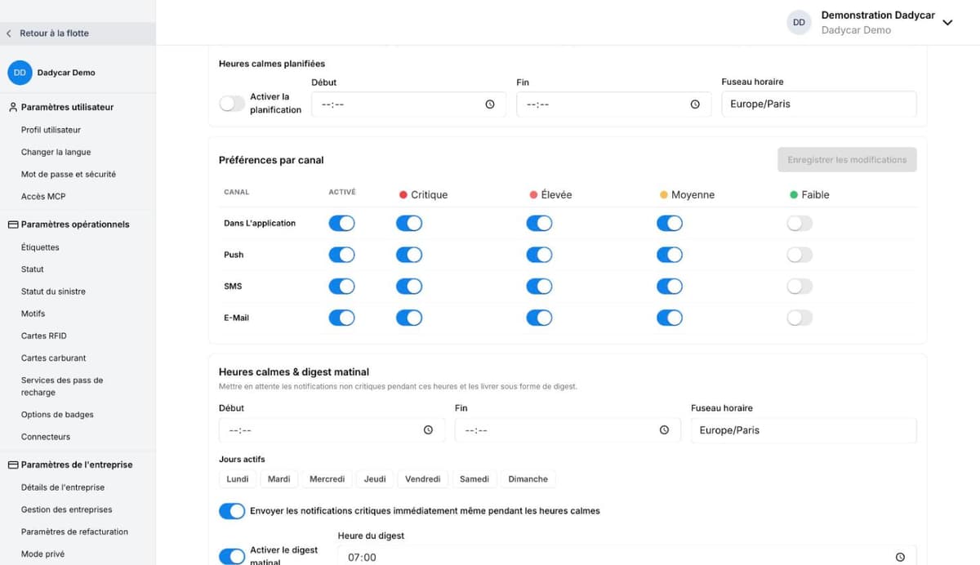Screen dimensions: 980x565
Task: Open the clock picker in digest section Début field
Action: coord(428,430)
